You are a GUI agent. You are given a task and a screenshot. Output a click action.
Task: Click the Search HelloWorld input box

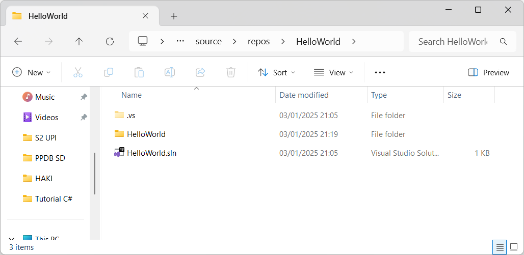pos(453,42)
